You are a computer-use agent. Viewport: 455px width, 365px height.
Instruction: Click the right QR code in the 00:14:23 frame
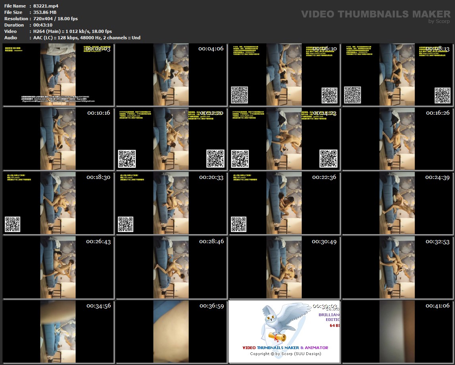click(x=329, y=159)
